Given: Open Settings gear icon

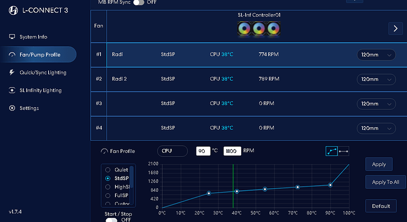Looking at the screenshot, I should coord(12,108).
